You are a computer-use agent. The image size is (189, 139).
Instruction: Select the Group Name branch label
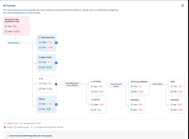(x=14, y=43)
